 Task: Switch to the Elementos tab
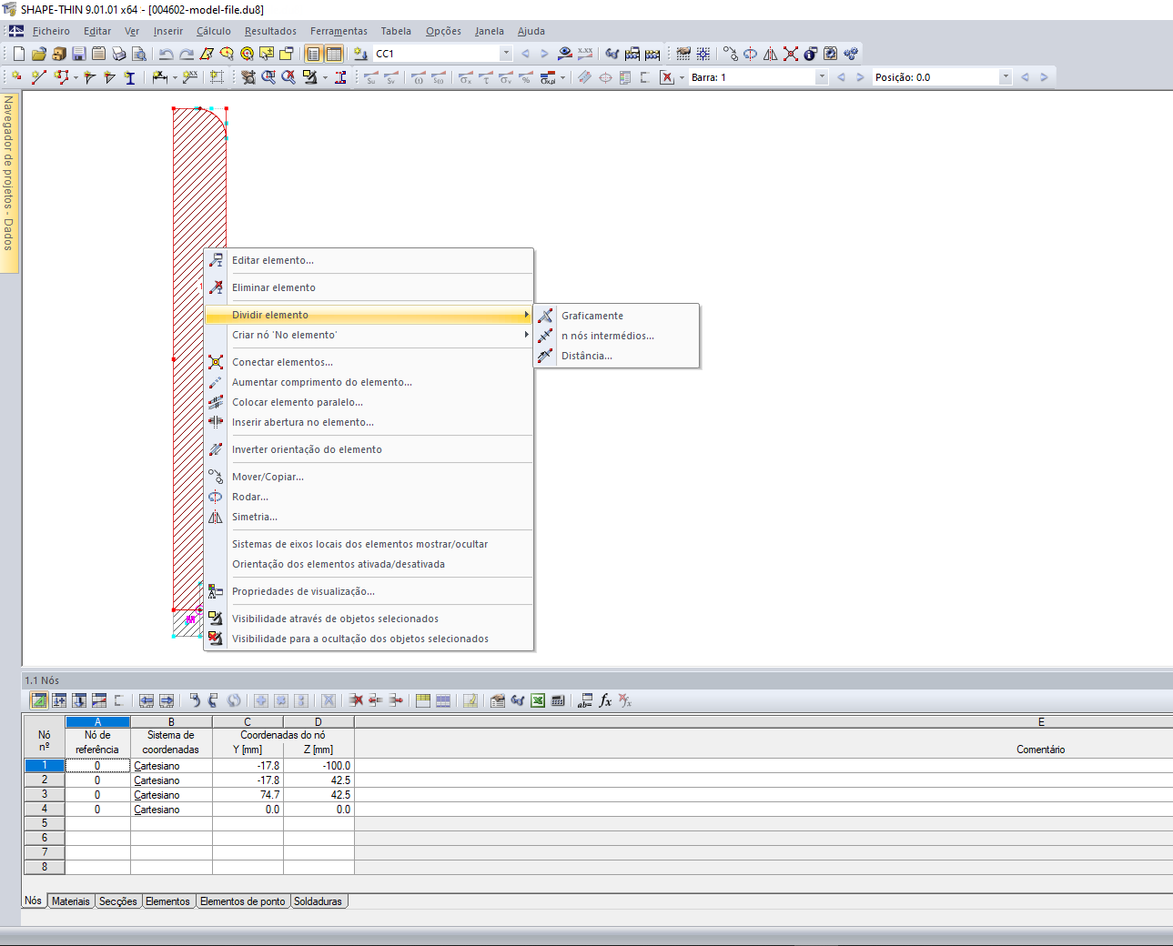pos(167,901)
